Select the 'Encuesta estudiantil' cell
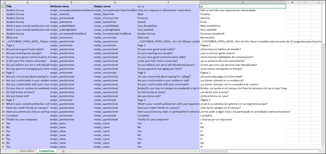The image size is (326, 154). [243, 33]
